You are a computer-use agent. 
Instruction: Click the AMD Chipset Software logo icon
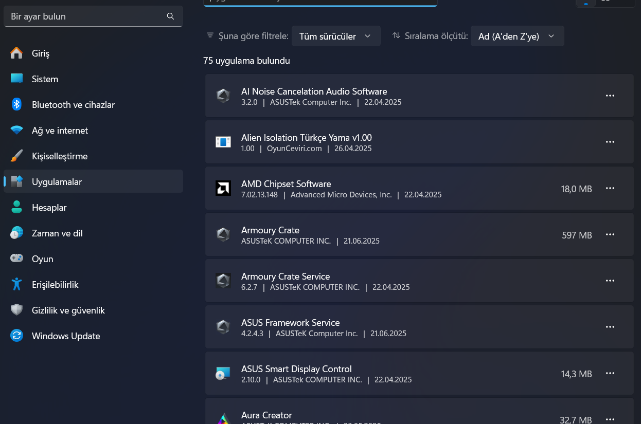click(223, 188)
